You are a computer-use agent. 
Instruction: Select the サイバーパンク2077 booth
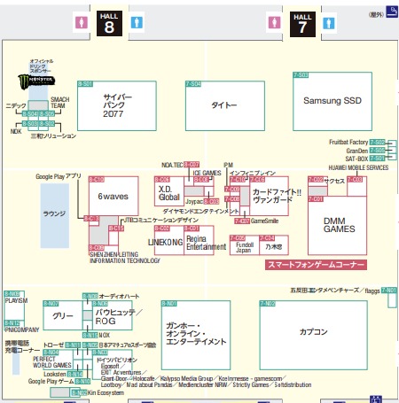pyautogui.click(x=117, y=105)
